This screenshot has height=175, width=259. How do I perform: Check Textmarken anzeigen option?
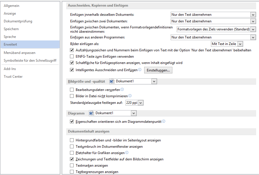tap(72, 166)
